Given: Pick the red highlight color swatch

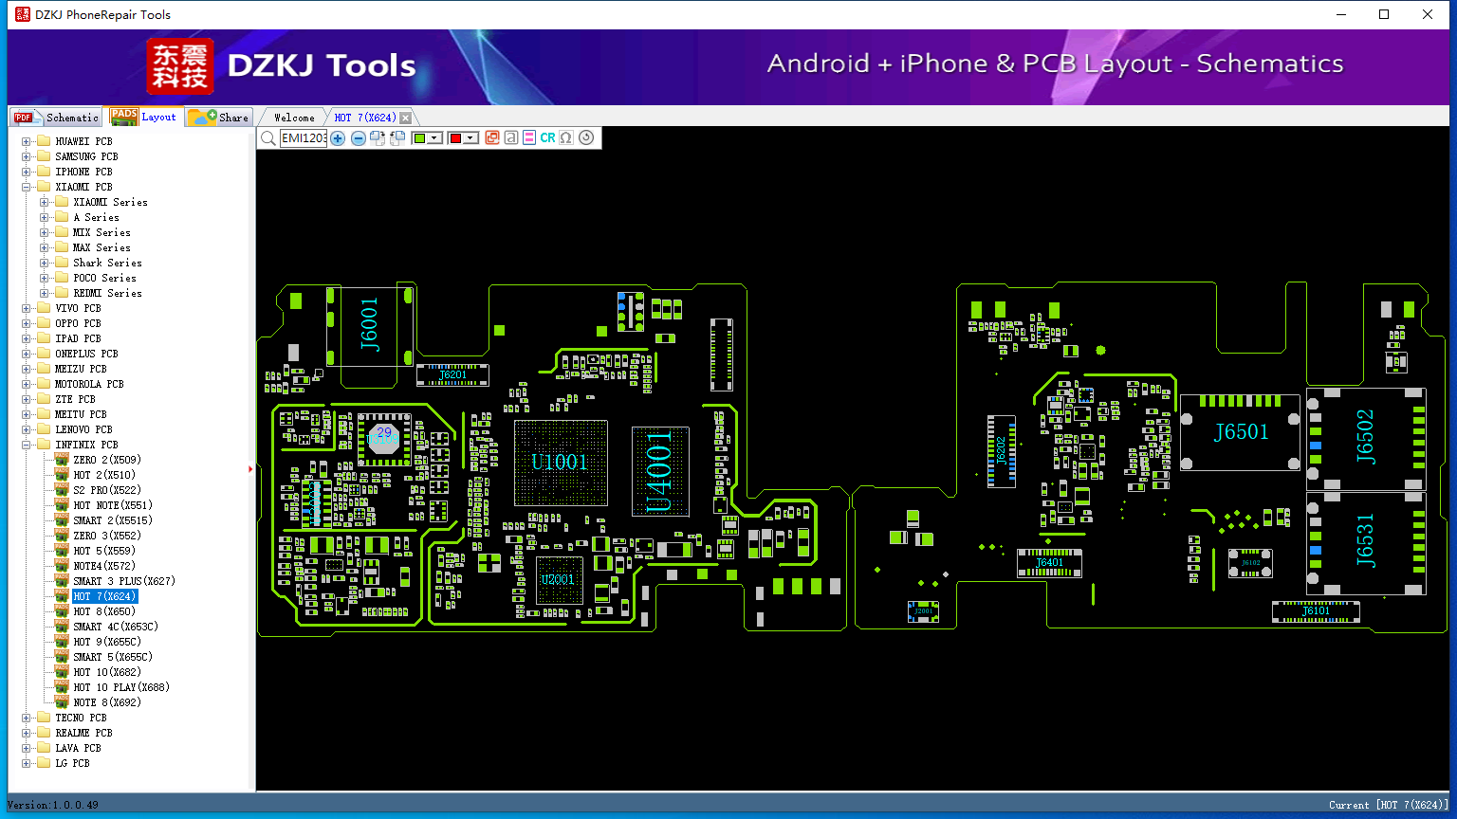Looking at the screenshot, I should (x=455, y=138).
